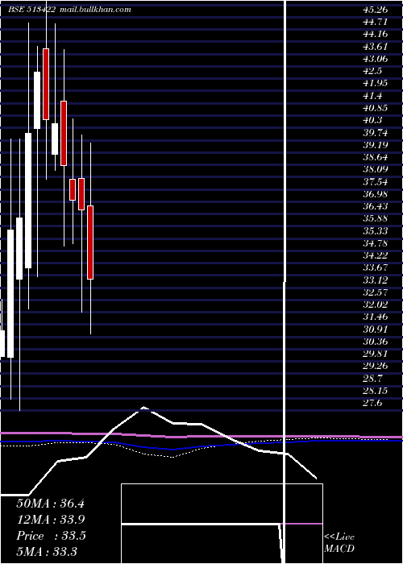The image size is (403, 564).
Task: Select the 45.26 price axis label
Action: tap(375, 10)
